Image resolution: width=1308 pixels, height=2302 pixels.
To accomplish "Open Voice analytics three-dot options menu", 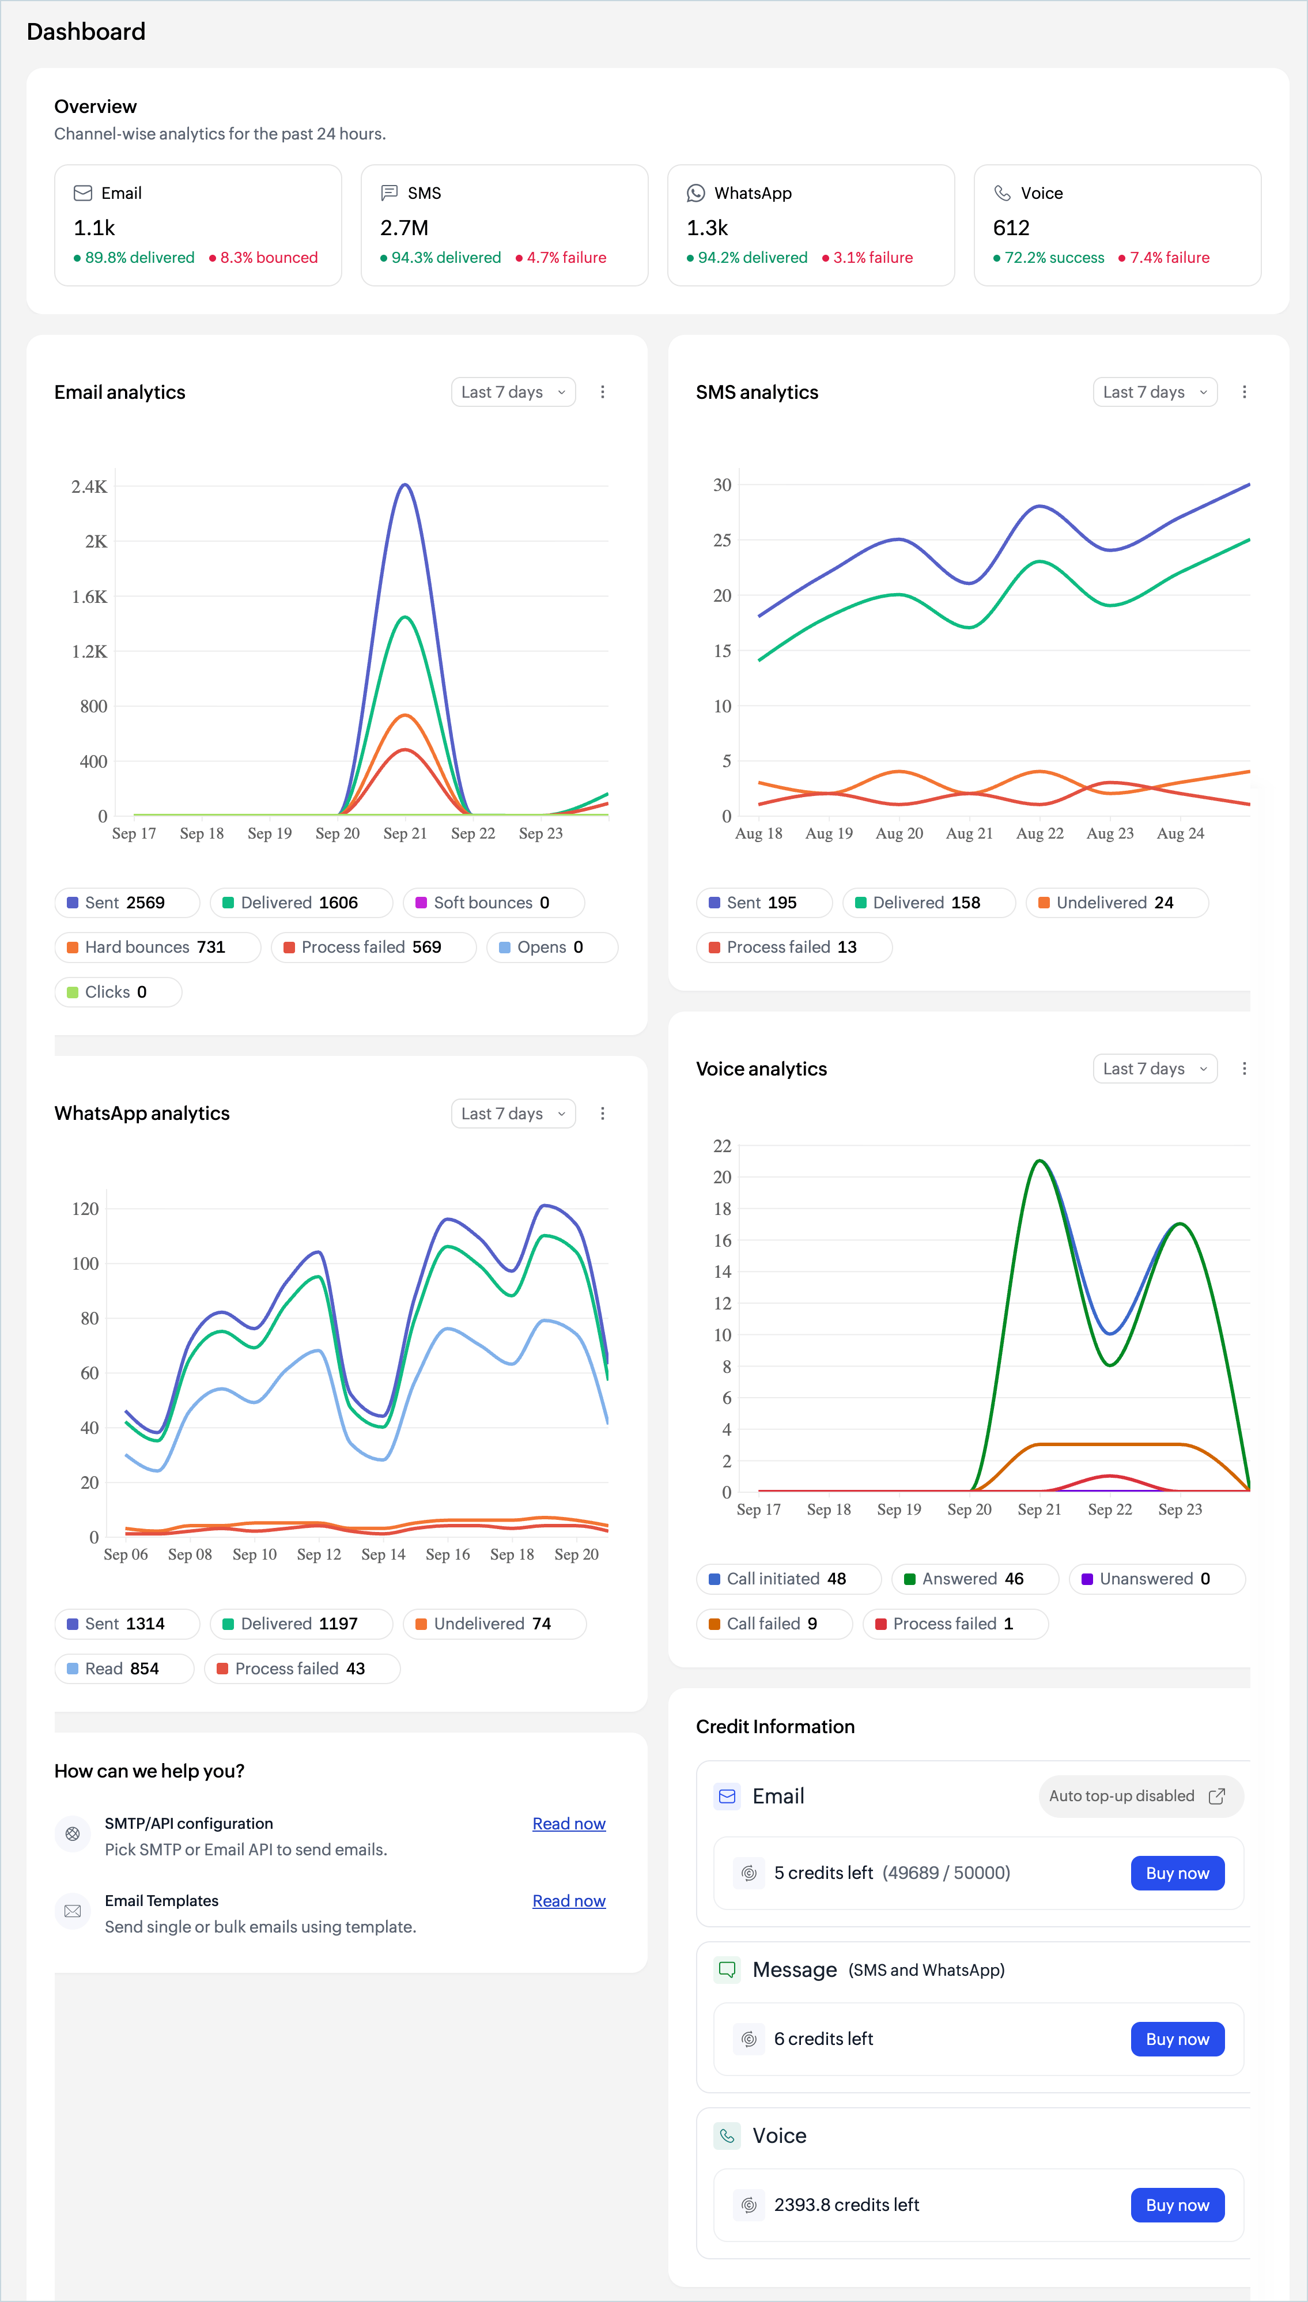I will click(x=1244, y=1069).
